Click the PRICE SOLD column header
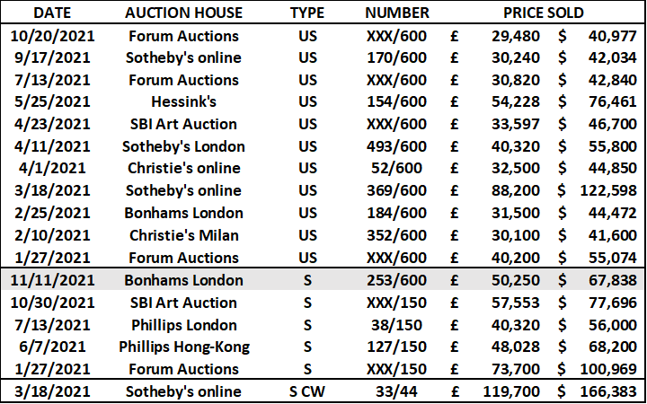The width and height of the screenshot is (647, 404). click(x=545, y=13)
